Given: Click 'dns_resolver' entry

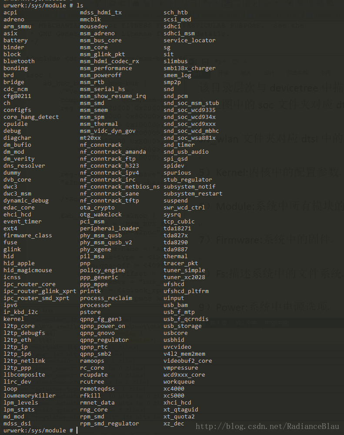Looking at the screenshot, I should [24, 165].
